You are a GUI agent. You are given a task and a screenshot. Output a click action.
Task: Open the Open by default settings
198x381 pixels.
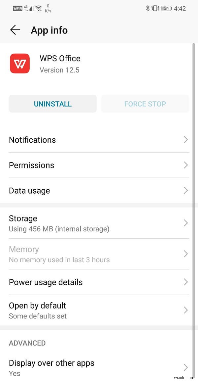99,310
